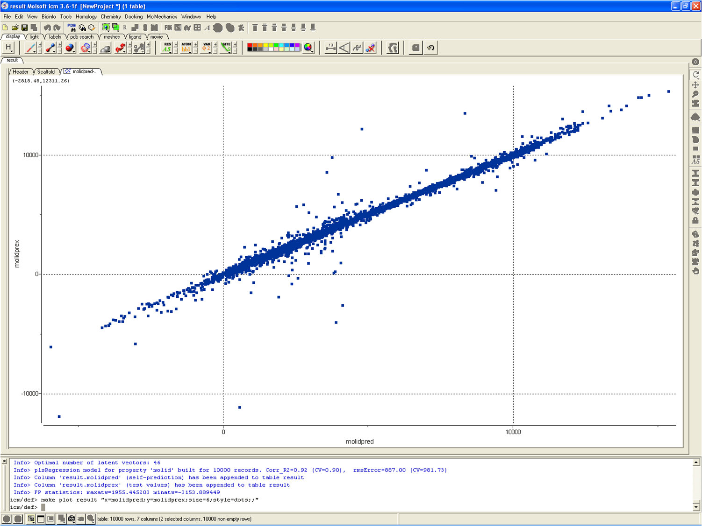Click the New file icon

[x=6, y=28]
